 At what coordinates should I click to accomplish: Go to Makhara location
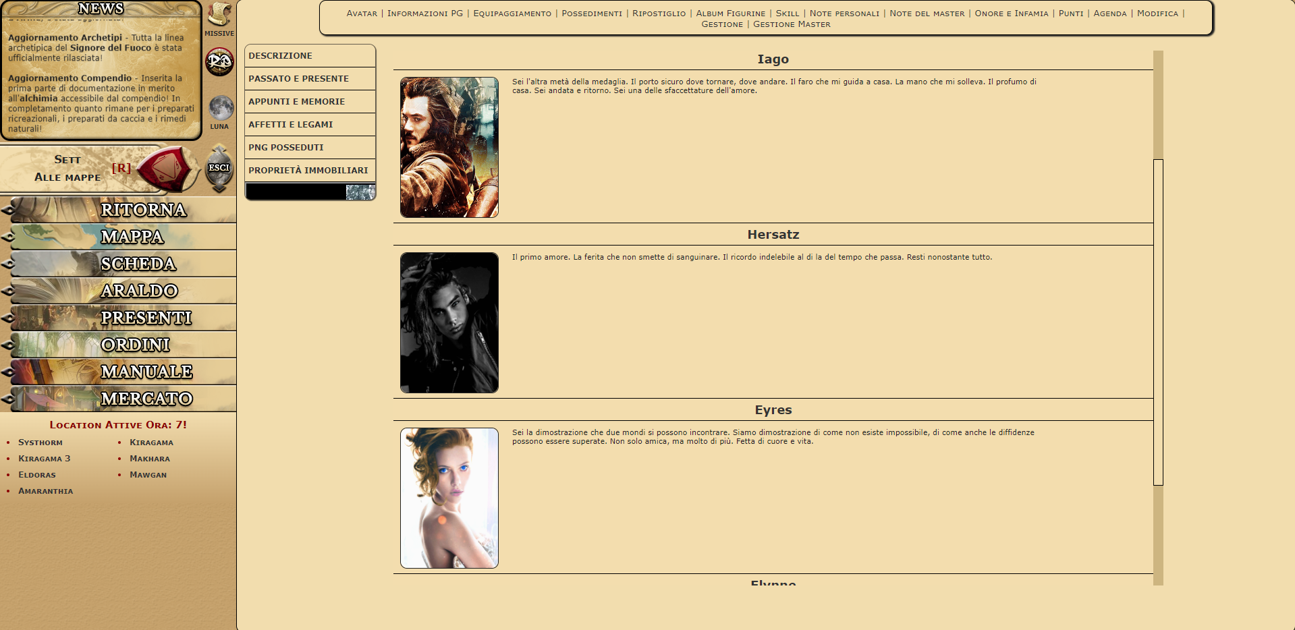pyautogui.click(x=150, y=459)
